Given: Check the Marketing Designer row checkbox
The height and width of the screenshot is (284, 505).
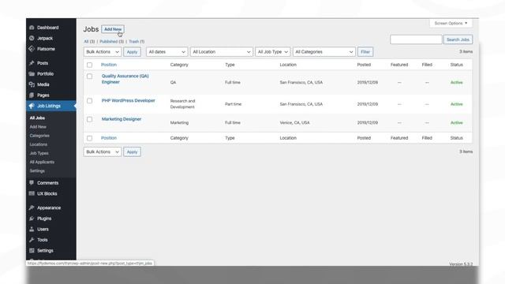Looking at the screenshot, I should 89,119.
